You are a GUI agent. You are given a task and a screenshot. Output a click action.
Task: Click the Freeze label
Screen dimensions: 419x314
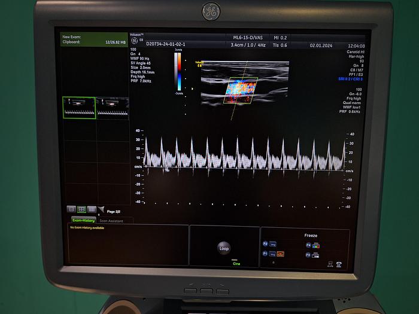[311, 236]
